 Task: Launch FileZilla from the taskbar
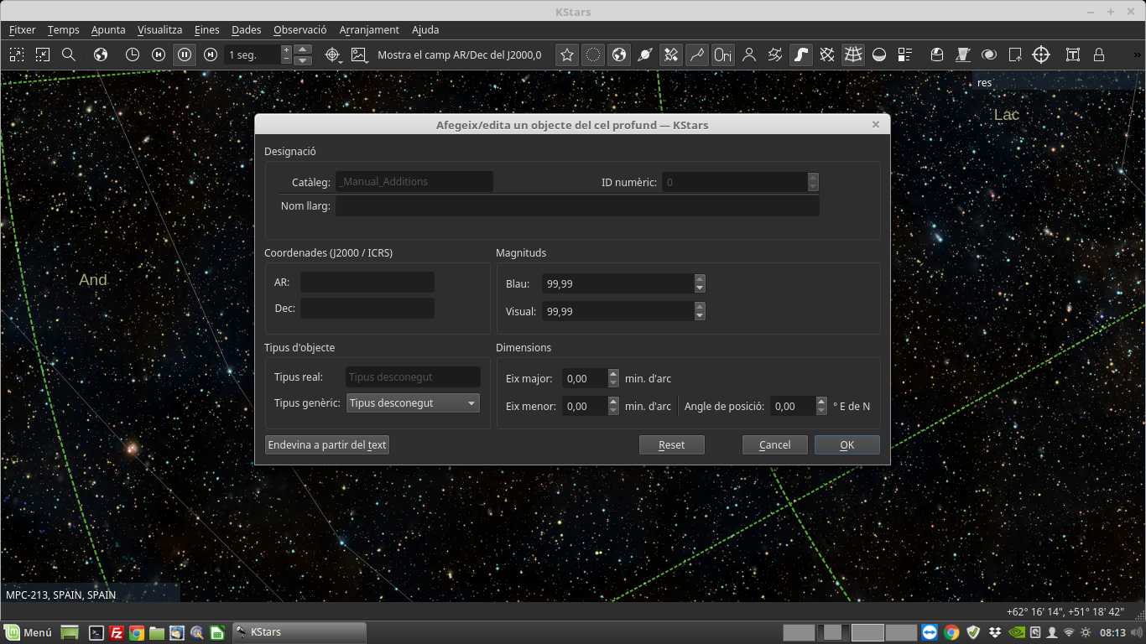point(117,633)
